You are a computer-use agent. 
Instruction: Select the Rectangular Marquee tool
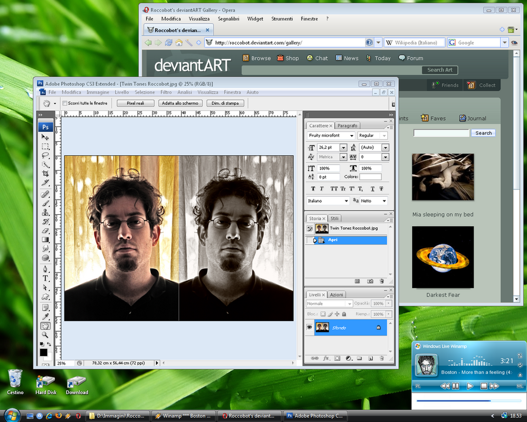click(x=45, y=146)
